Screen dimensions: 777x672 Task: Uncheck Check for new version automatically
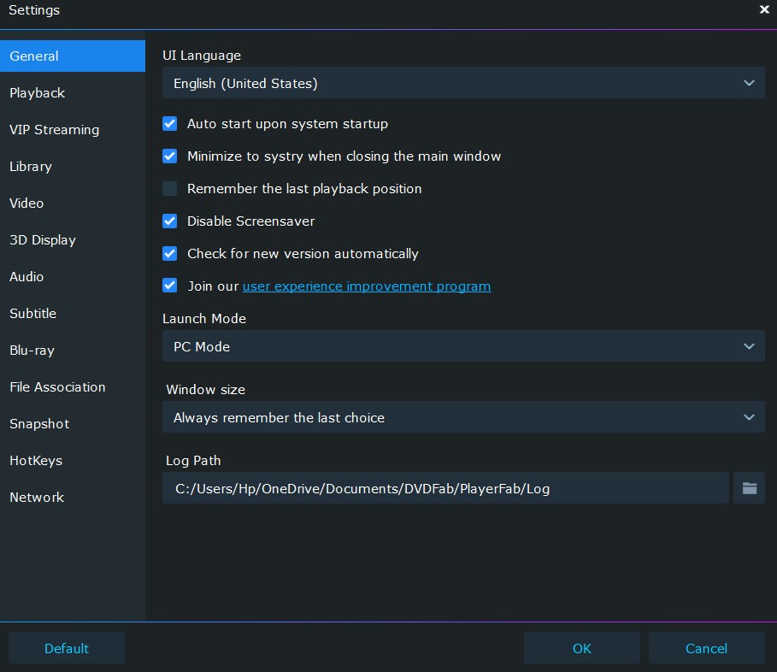[169, 253]
